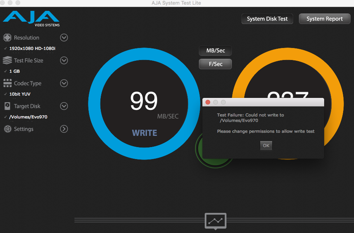
Task: Click the Resolution chip icon
Action: [7, 38]
